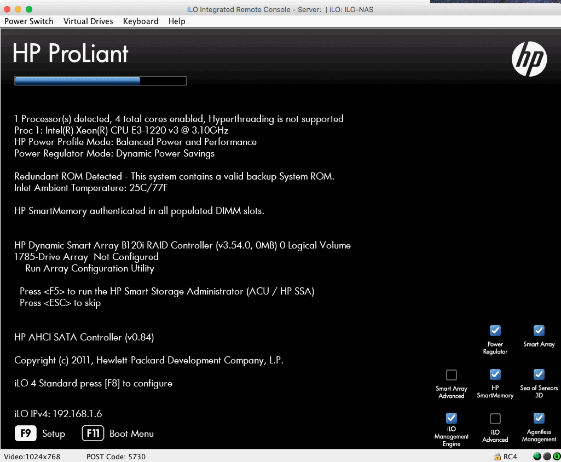Click the iLO Advanced checkbox
The height and width of the screenshot is (462, 561).
click(x=495, y=418)
